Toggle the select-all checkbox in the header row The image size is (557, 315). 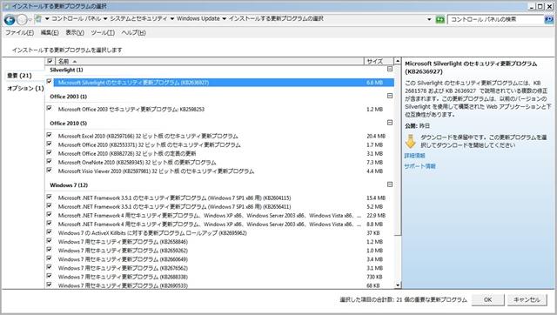pyautogui.click(x=50, y=61)
